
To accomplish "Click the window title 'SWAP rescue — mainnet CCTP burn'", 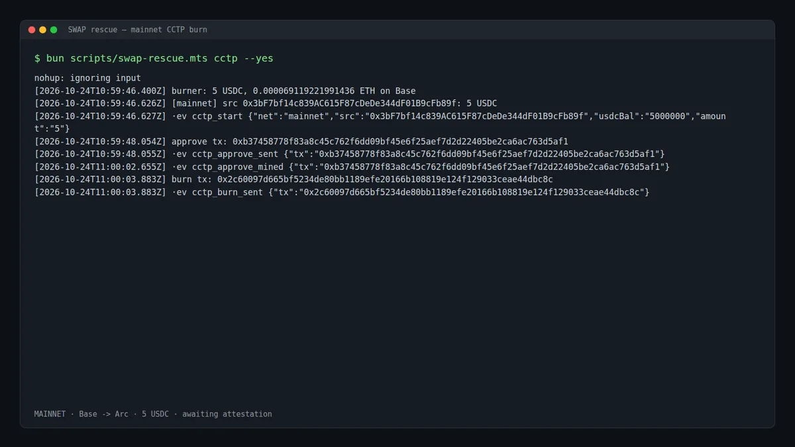I will click(x=137, y=30).
